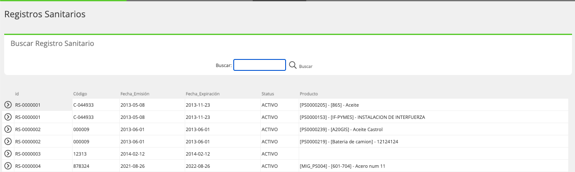Image resolution: width=575 pixels, height=172 pixels.
Task: Sort by the Código column header
Action: click(x=80, y=94)
